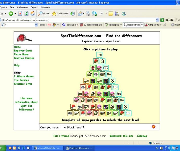Open the Help link in sidebar
180x151 pixels.
pyautogui.click(x=17, y=65)
